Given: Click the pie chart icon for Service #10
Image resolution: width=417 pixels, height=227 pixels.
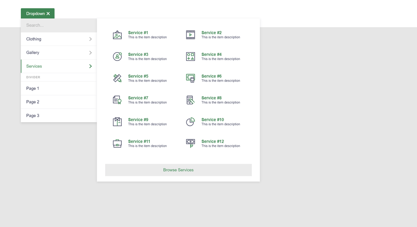Looking at the screenshot, I should (191, 121).
